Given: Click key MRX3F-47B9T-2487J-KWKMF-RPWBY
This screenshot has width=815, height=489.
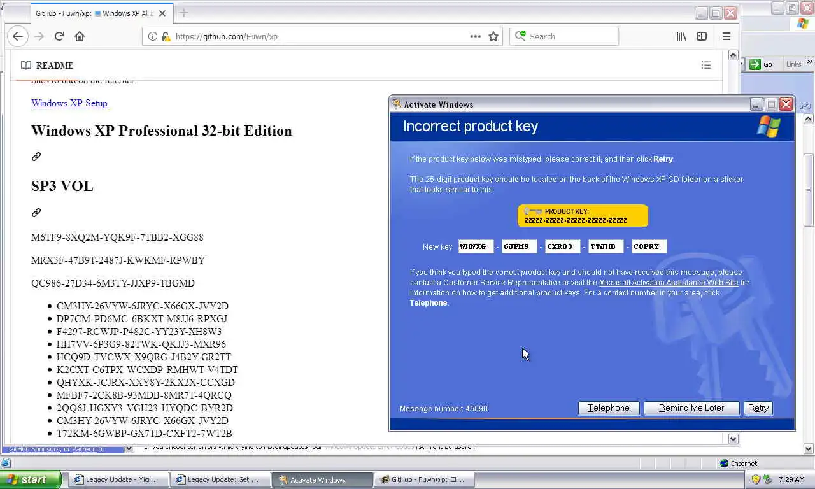Looking at the screenshot, I should point(118,260).
